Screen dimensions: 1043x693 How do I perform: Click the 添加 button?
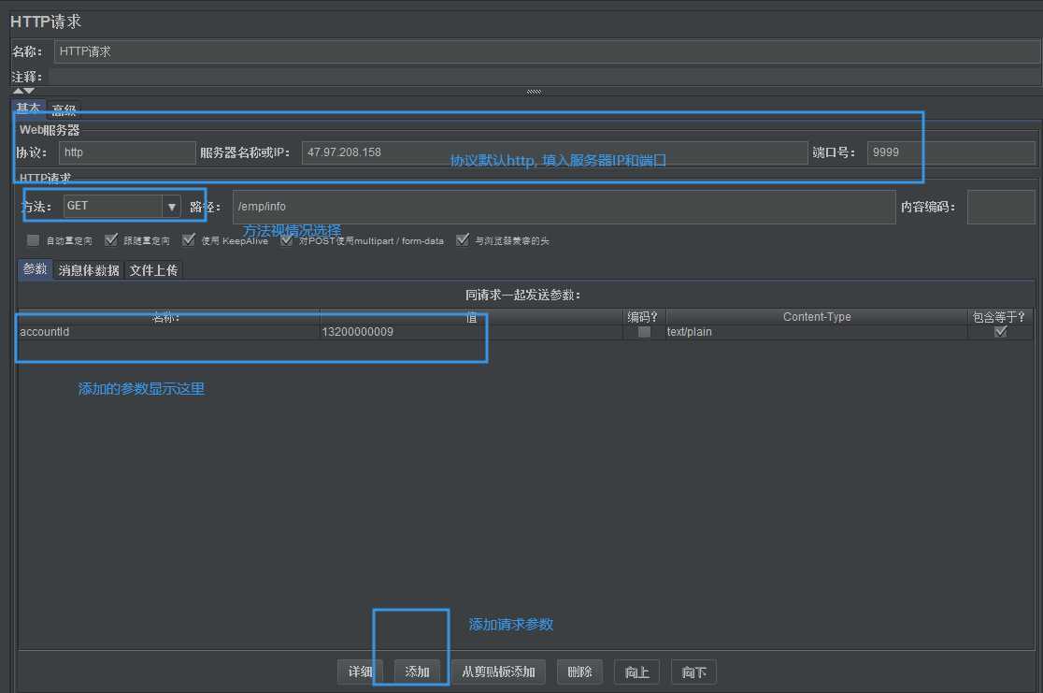[417, 671]
